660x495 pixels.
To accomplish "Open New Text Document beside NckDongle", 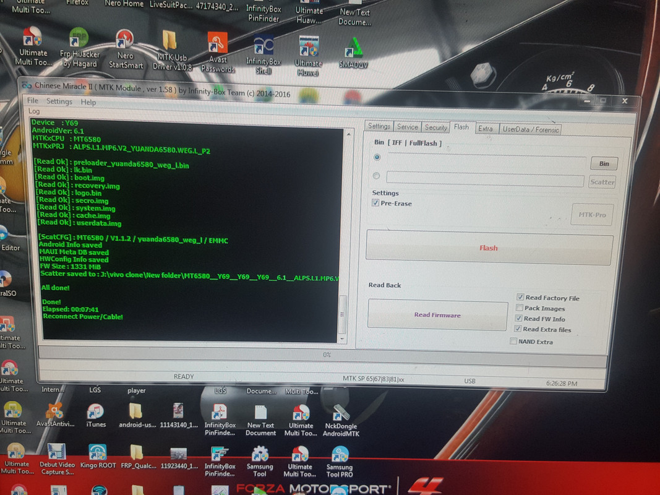I will coord(260,420).
